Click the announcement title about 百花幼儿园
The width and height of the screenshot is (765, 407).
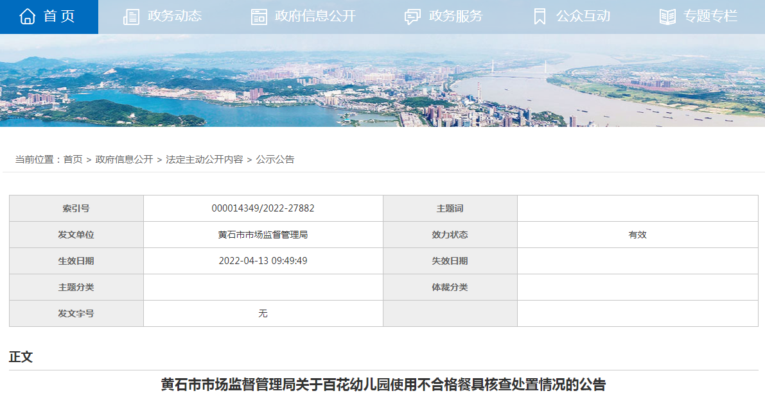tap(383, 385)
